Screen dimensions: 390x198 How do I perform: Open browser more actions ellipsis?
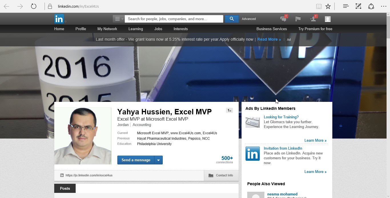tap(383, 6)
